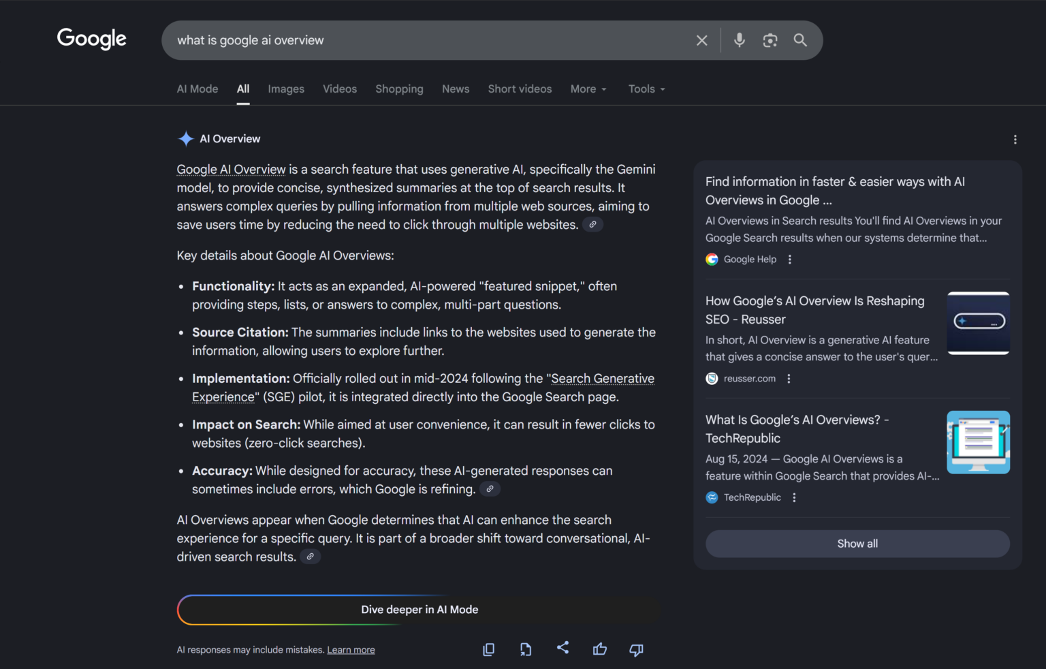Viewport: 1046px width, 669px height.
Task: Copy the AI Overview response
Action: tap(488, 649)
